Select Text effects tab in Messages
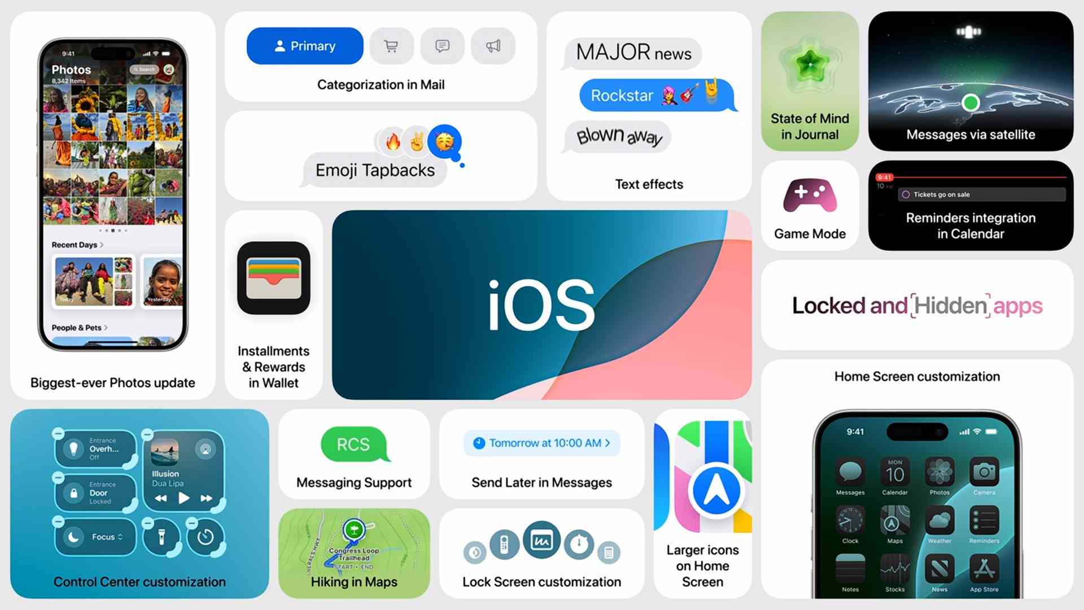This screenshot has width=1084, height=610. point(650,185)
